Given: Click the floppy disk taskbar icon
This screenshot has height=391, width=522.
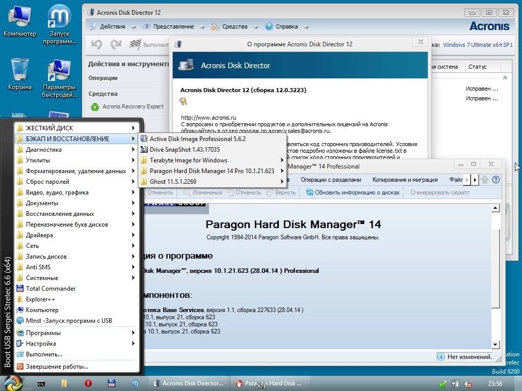Looking at the screenshot, I should click(x=111, y=383).
